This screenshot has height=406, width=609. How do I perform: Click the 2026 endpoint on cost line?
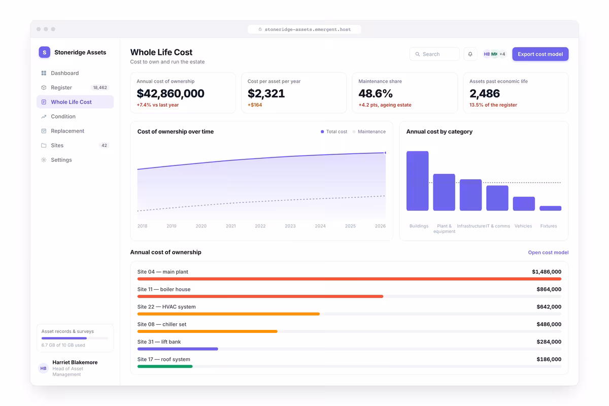385,152
